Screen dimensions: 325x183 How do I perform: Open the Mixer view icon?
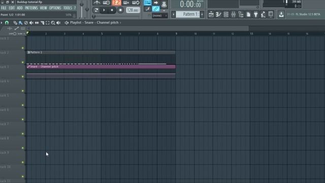(x=234, y=14)
